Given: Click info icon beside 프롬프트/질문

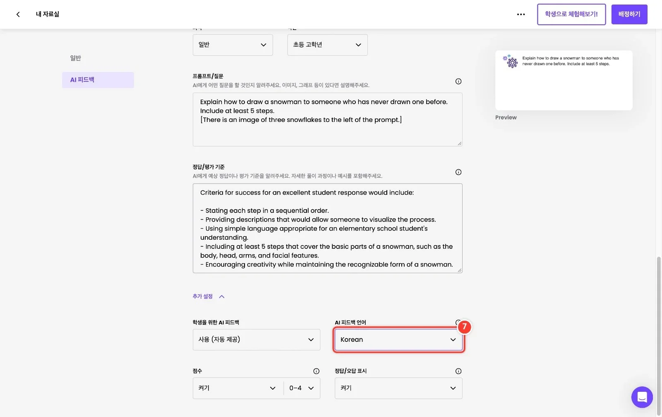Looking at the screenshot, I should 458,81.
